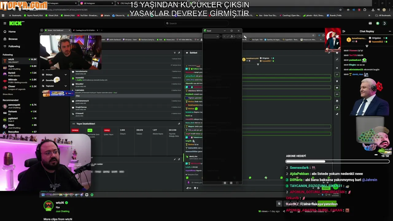The width and height of the screenshot is (393, 221).
Task: Focus the Kick Search field
Action: coord(196,23)
